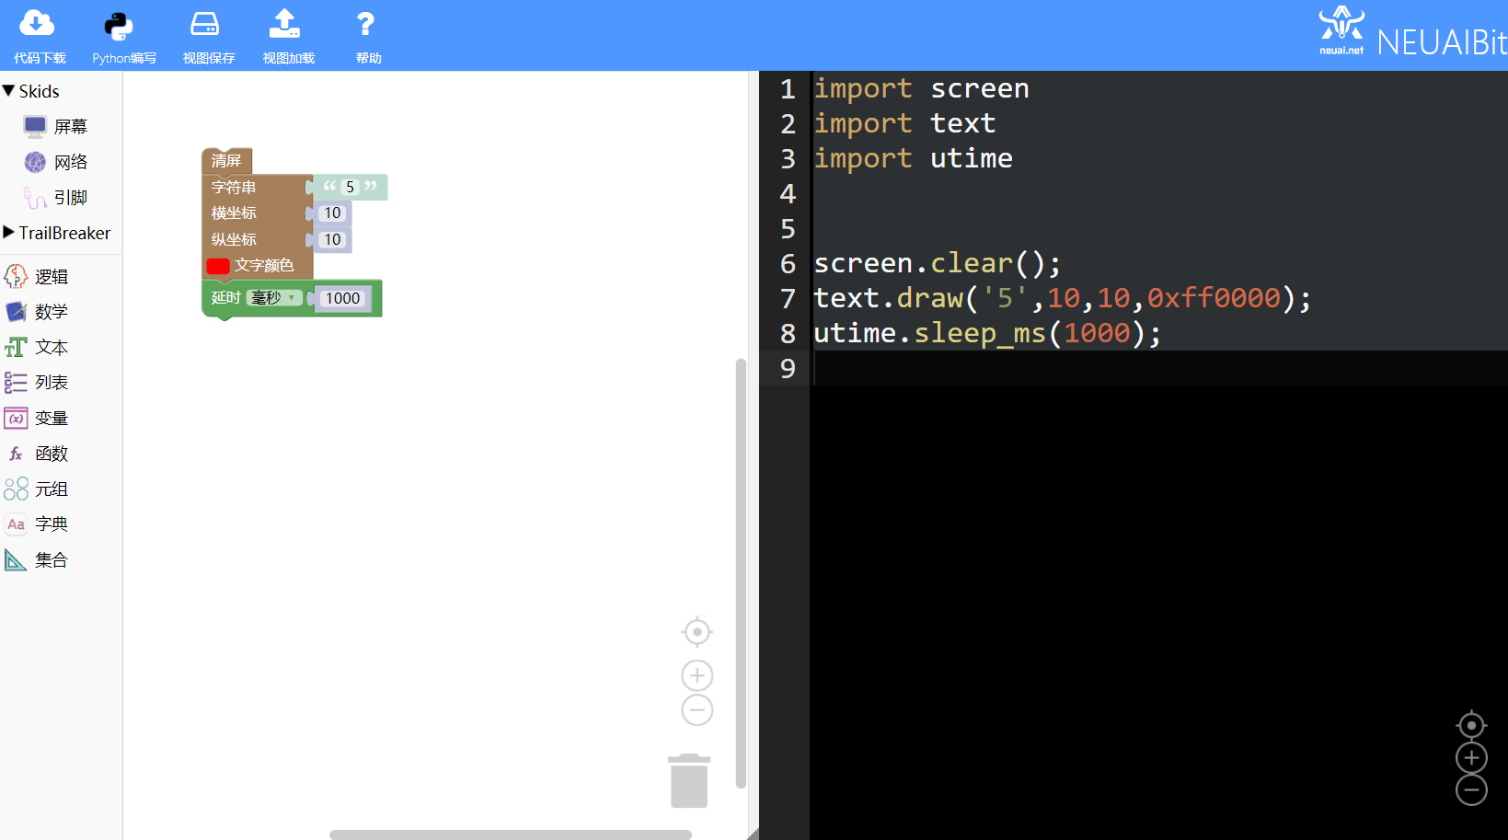
Task: Click the 视图加载 load view icon
Action: (285, 24)
